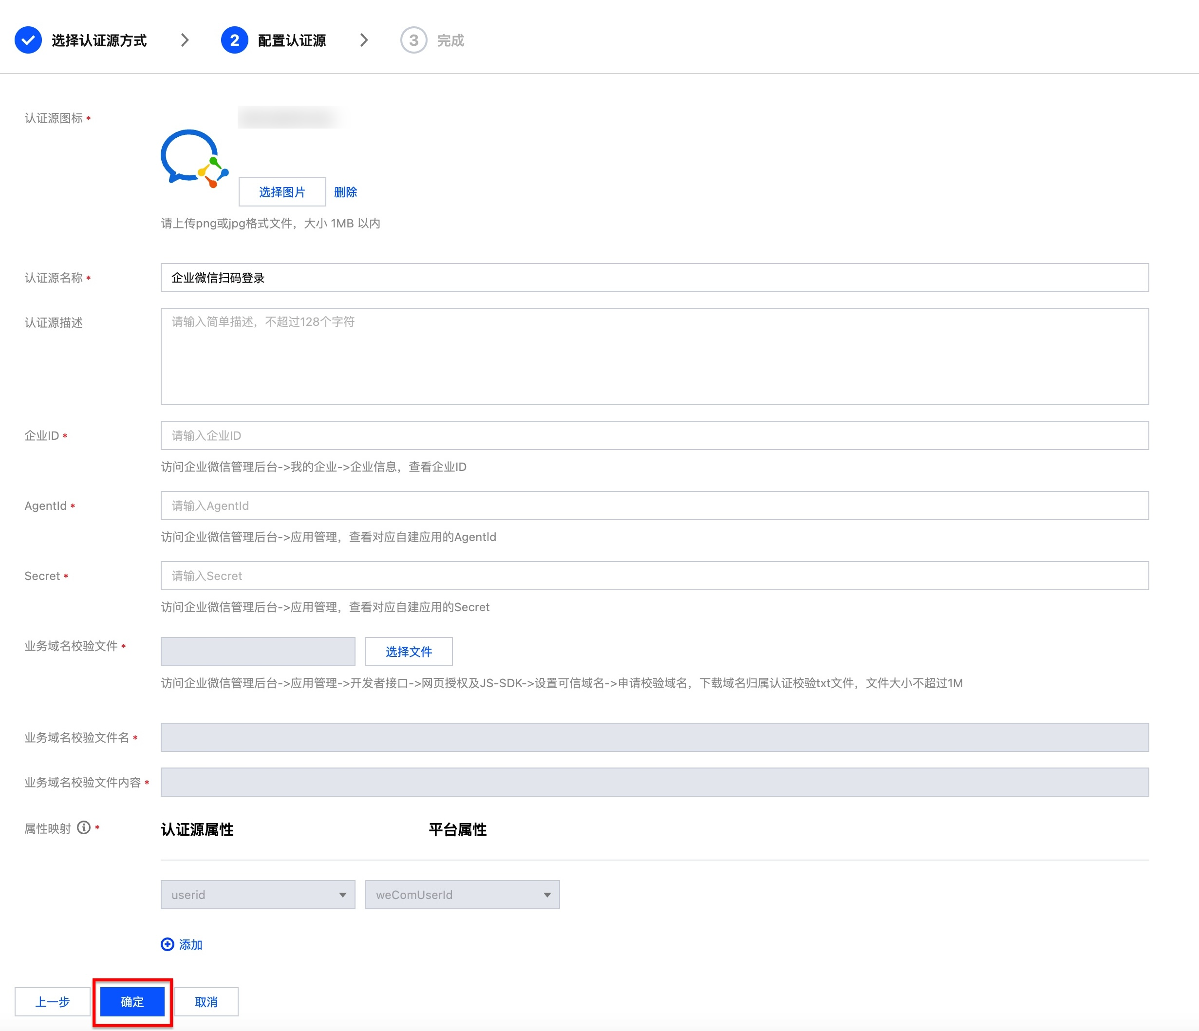Open the userid attribute dropdown
The image size is (1199, 1031).
(x=258, y=895)
